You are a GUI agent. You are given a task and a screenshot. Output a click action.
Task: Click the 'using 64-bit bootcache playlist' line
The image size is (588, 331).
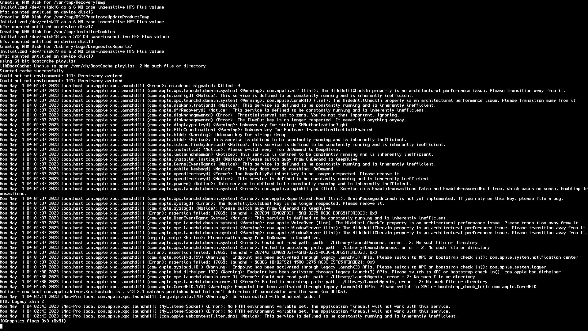(38, 61)
